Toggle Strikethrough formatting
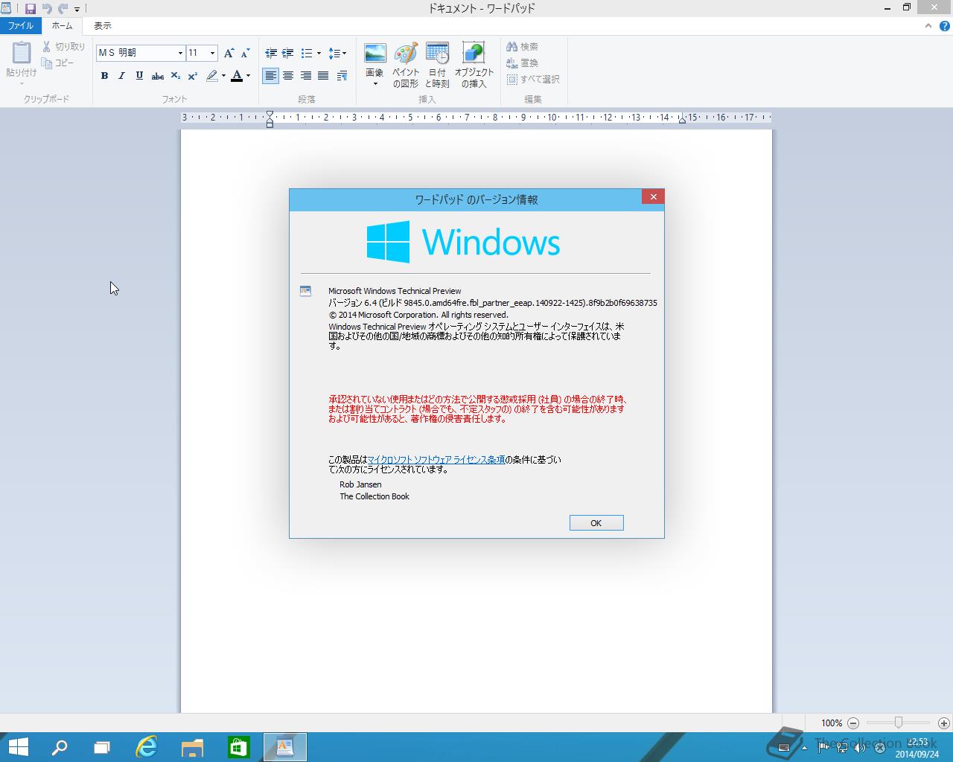 [157, 75]
